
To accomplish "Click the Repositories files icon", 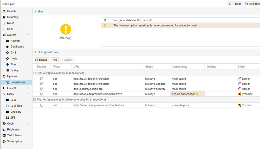I will pyautogui.click(x=7, y=82).
